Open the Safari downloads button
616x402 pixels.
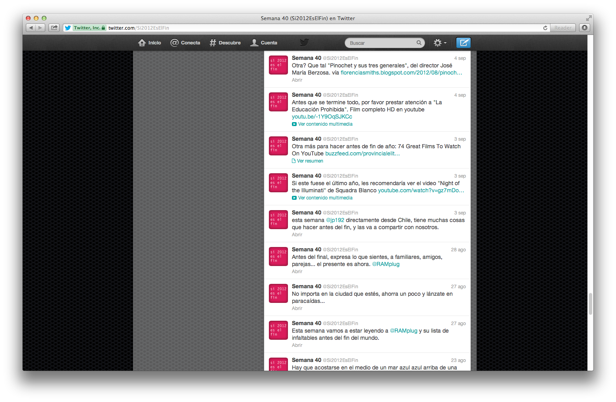pyautogui.click(x=585, y=28)
